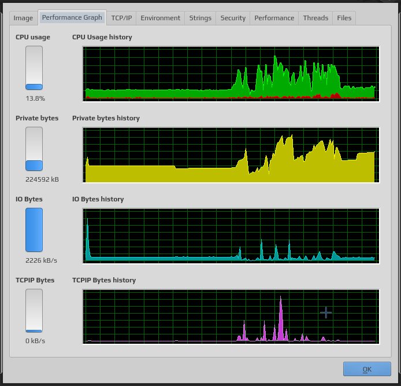Open the TCP/IP tab
This screenshot has height=386, width=401.
(x=121, y=18)
